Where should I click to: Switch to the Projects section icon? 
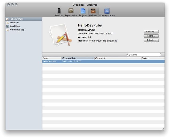tap(83, 11)
